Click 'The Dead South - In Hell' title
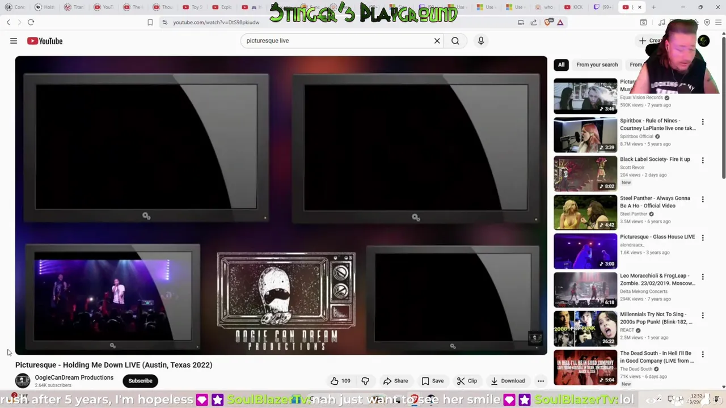 click(x=657, y=357)
